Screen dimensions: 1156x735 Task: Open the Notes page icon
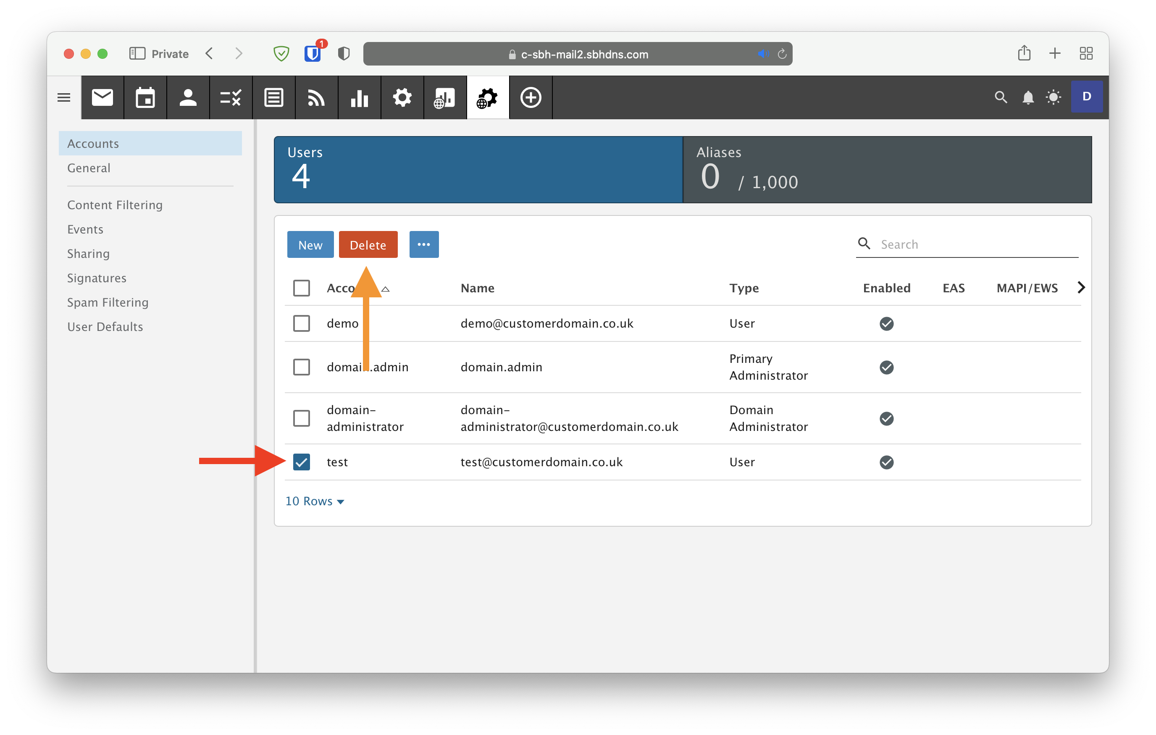[x=273, y=97]
